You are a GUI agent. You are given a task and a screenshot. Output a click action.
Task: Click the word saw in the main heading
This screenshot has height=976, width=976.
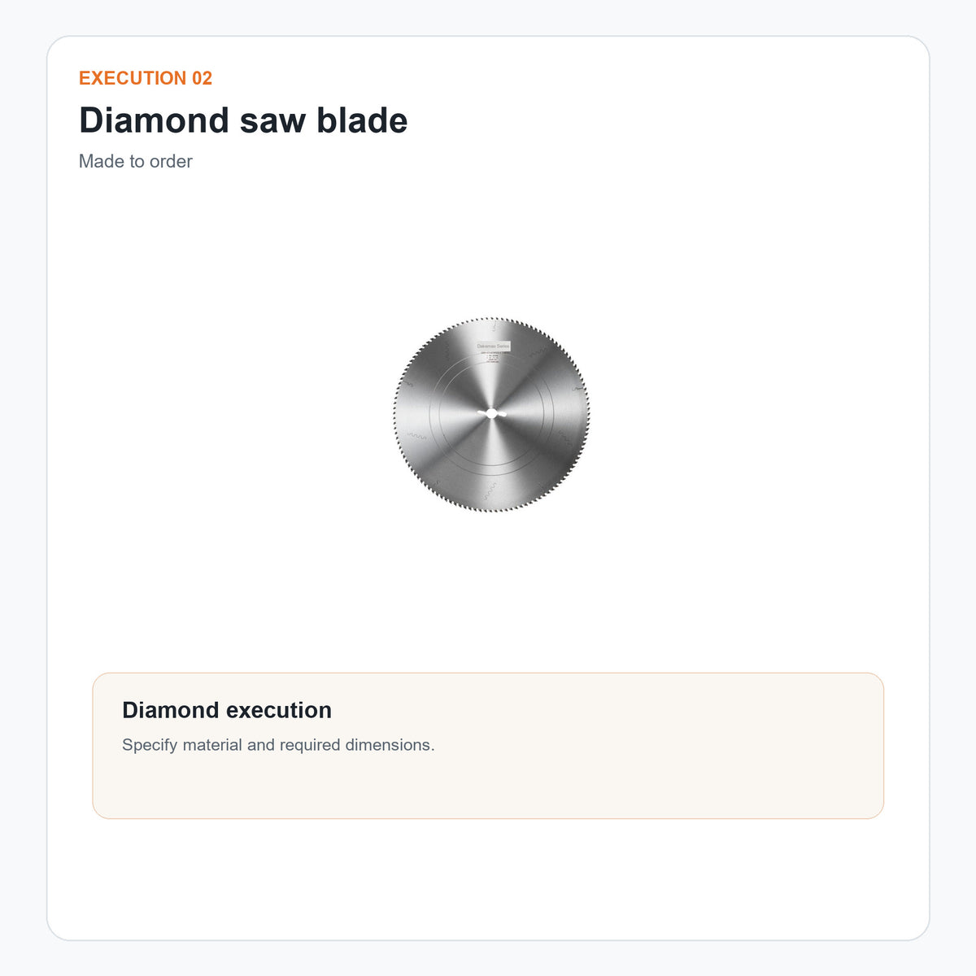click(273, 120)
